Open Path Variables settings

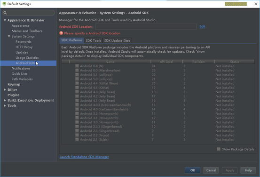tap(22, 79)
